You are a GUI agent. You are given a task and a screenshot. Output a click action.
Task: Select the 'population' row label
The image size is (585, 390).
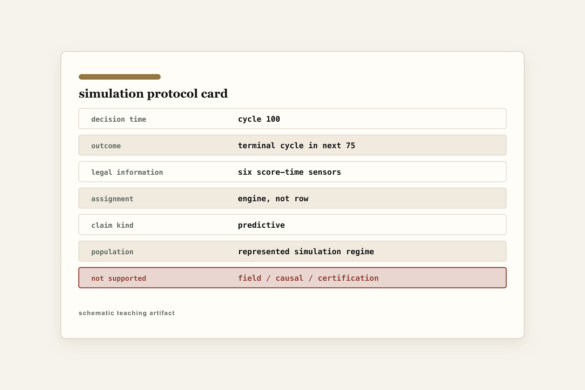click(112, 252)
